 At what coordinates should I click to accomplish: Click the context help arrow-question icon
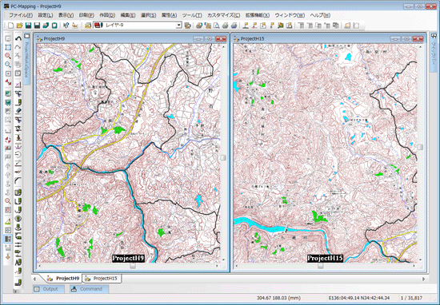[x=66, y=26]
